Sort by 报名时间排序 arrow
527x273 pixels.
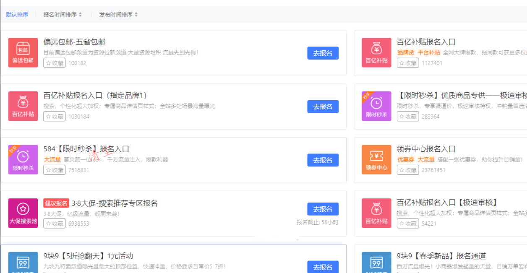click(x=80, y=15)
